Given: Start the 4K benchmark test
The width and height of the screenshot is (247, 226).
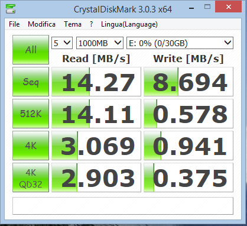Looking at the screenshot, I should pyautogui.click(x=31, y=146).
